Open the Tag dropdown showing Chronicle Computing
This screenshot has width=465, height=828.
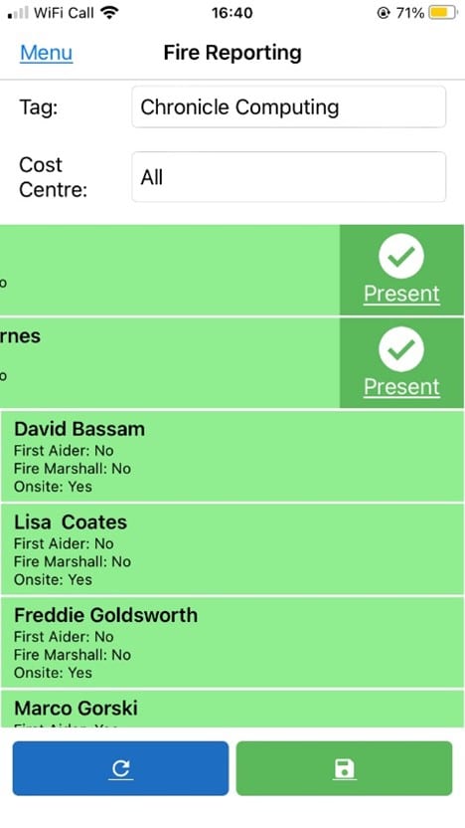pyautogui.click(x=289, y=107)
